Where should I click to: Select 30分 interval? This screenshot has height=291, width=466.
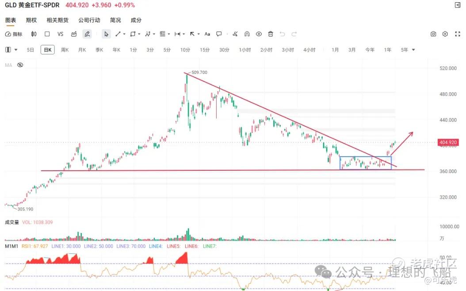coord(225,50)
